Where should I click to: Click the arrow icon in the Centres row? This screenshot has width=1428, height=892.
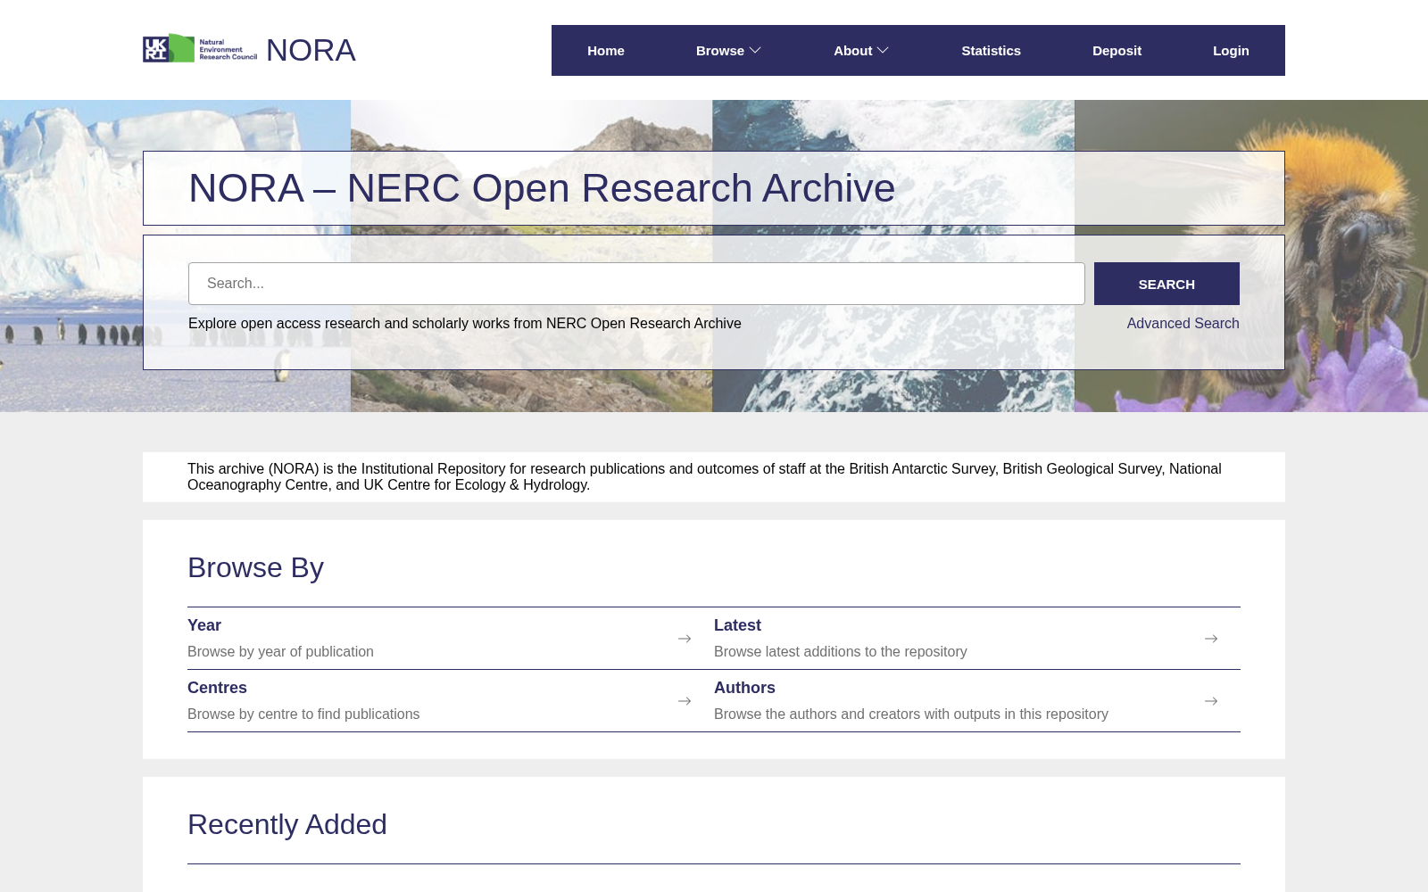pyautogui.click(x=685, y=701)
